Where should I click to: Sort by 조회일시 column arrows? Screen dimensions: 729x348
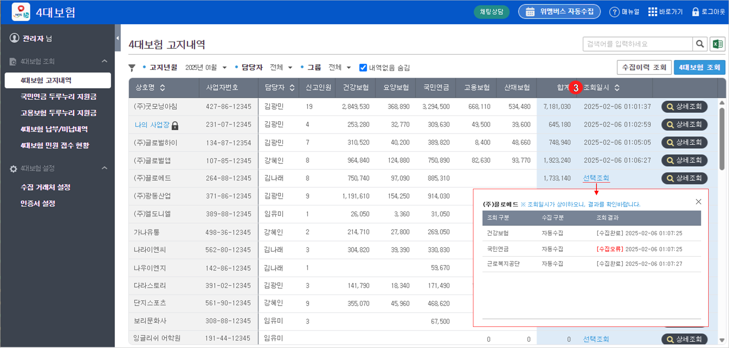click(x=617, y=88)
